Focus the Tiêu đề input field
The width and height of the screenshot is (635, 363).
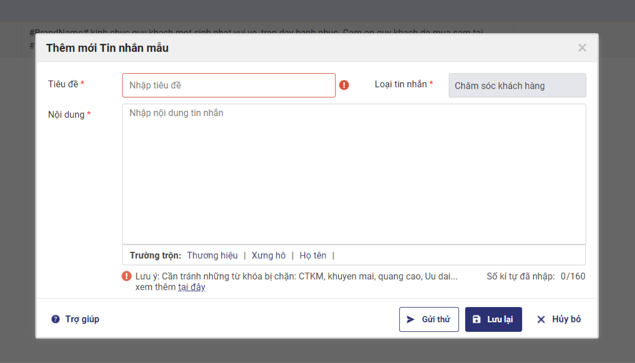228,85
